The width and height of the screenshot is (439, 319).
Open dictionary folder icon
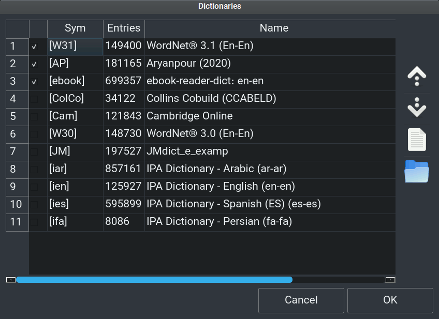tap(417, 171)
